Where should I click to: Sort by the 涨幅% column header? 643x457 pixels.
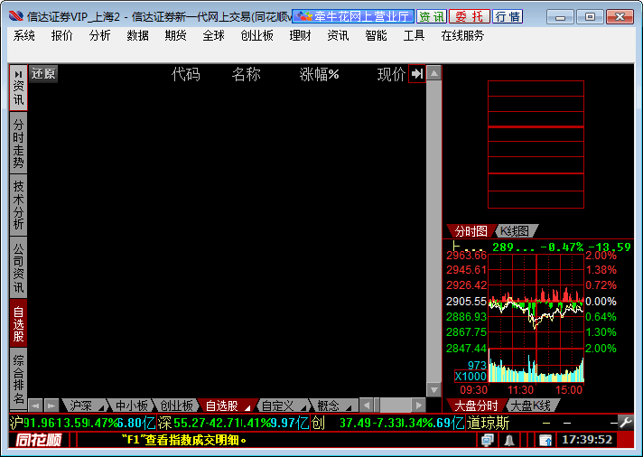(x=319, y=74)
